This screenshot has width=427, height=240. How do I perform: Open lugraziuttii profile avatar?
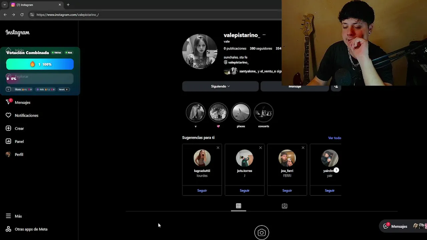point(202,158)
